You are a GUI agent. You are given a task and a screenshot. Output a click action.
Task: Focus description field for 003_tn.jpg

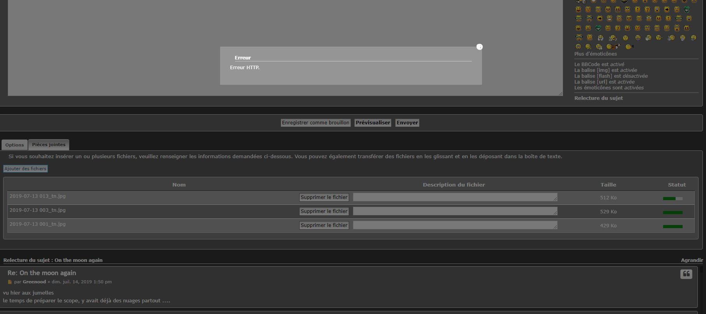(x=455, y=211)
